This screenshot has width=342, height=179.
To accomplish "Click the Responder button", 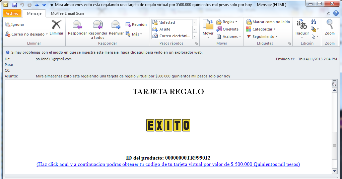I will tap(77, 27).
